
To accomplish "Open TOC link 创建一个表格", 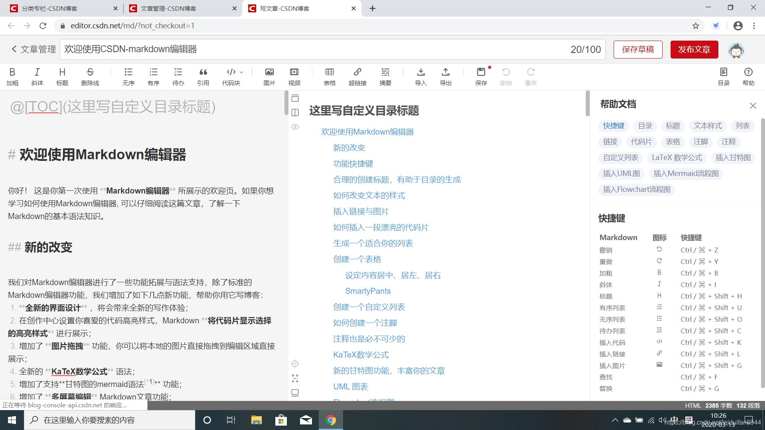I will click(x=357, y=259).
